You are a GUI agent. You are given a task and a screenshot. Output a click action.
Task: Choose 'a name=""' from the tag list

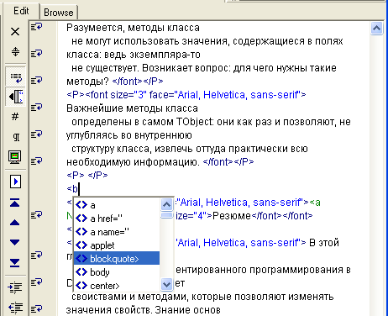(117, 232)
